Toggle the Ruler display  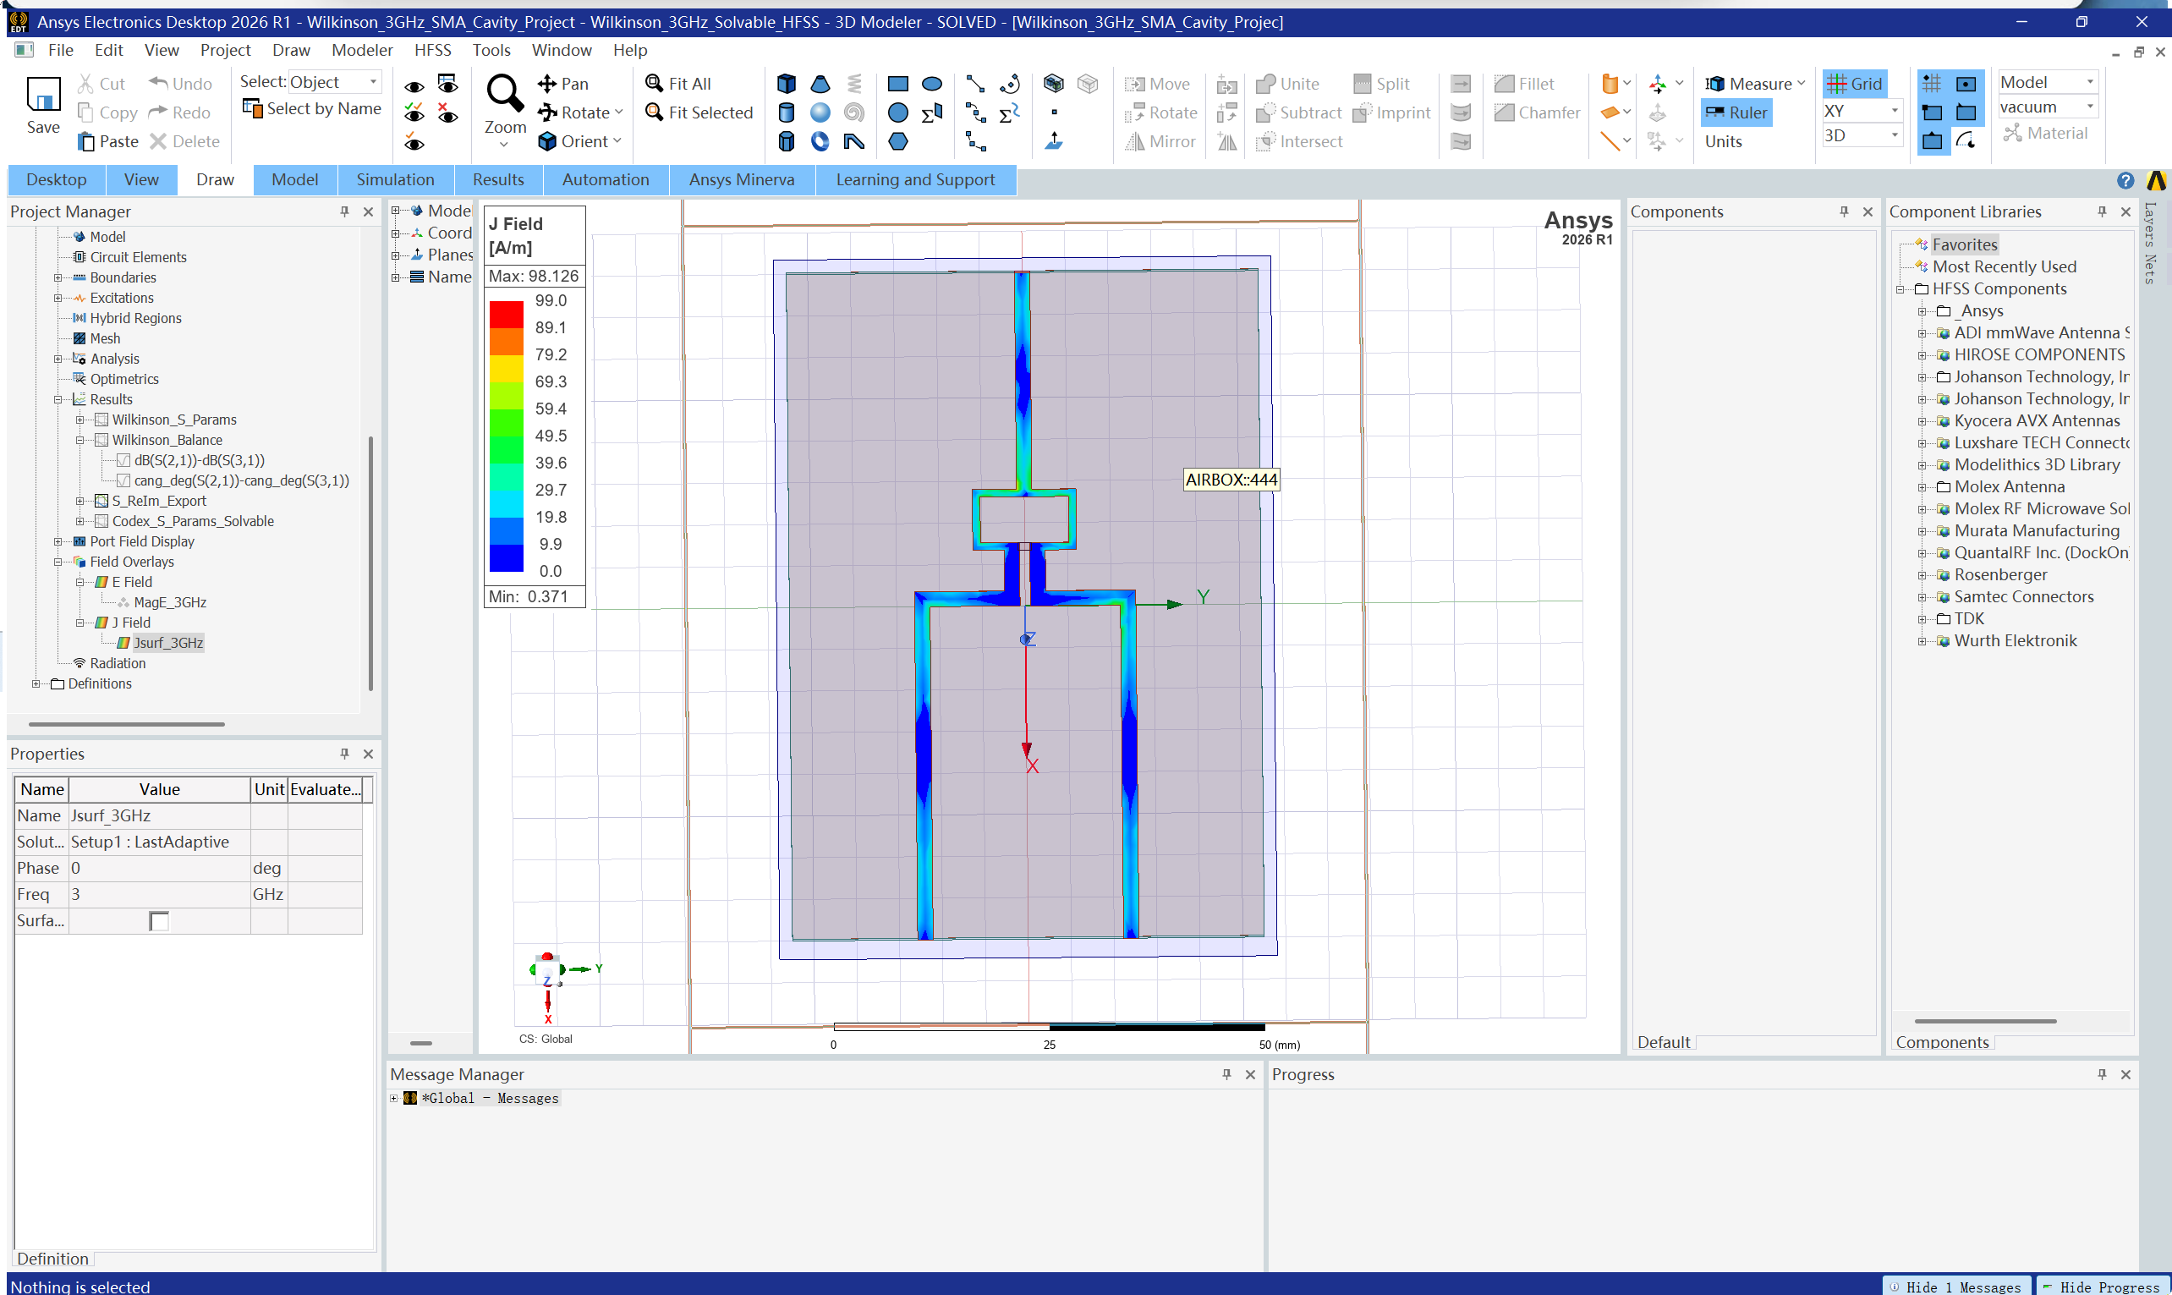pyautogui.click(x=1736, y=112)
